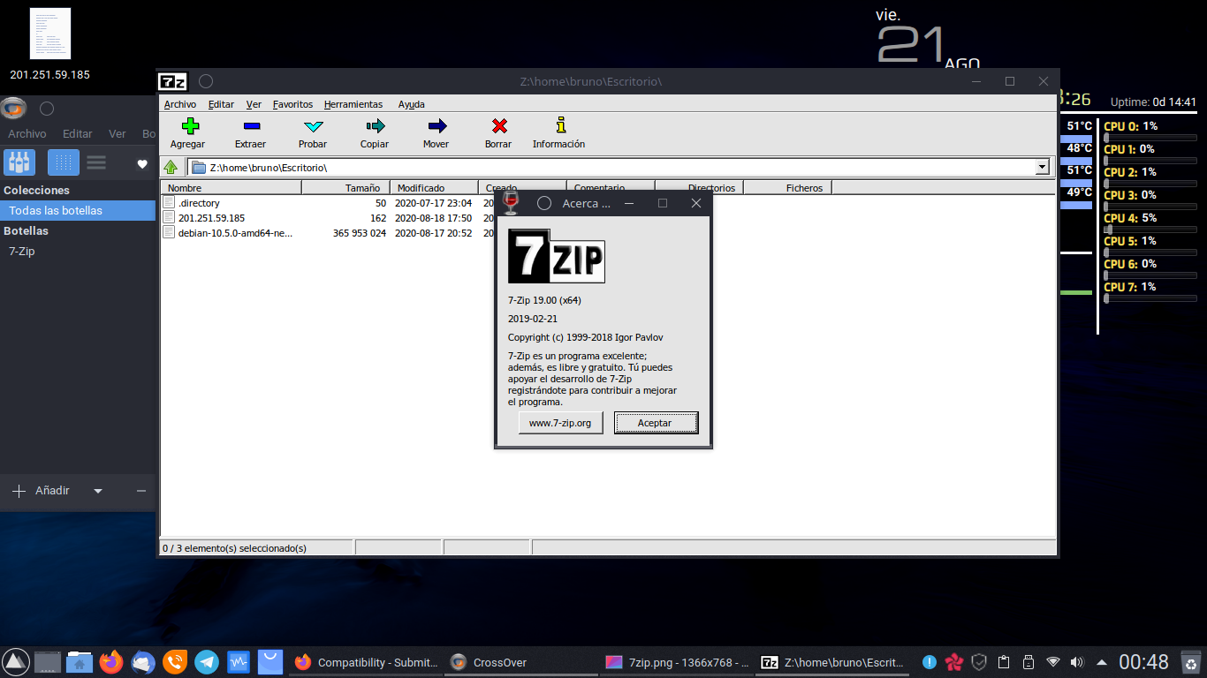Click the Borrar (delete) toolbar icon

(x=498, y=126)
